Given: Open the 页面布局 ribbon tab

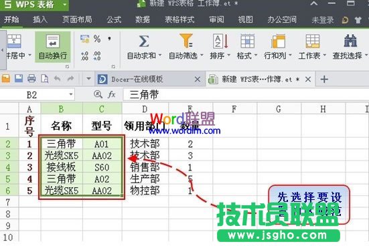Looking at the screenshot, I should 77,20.
